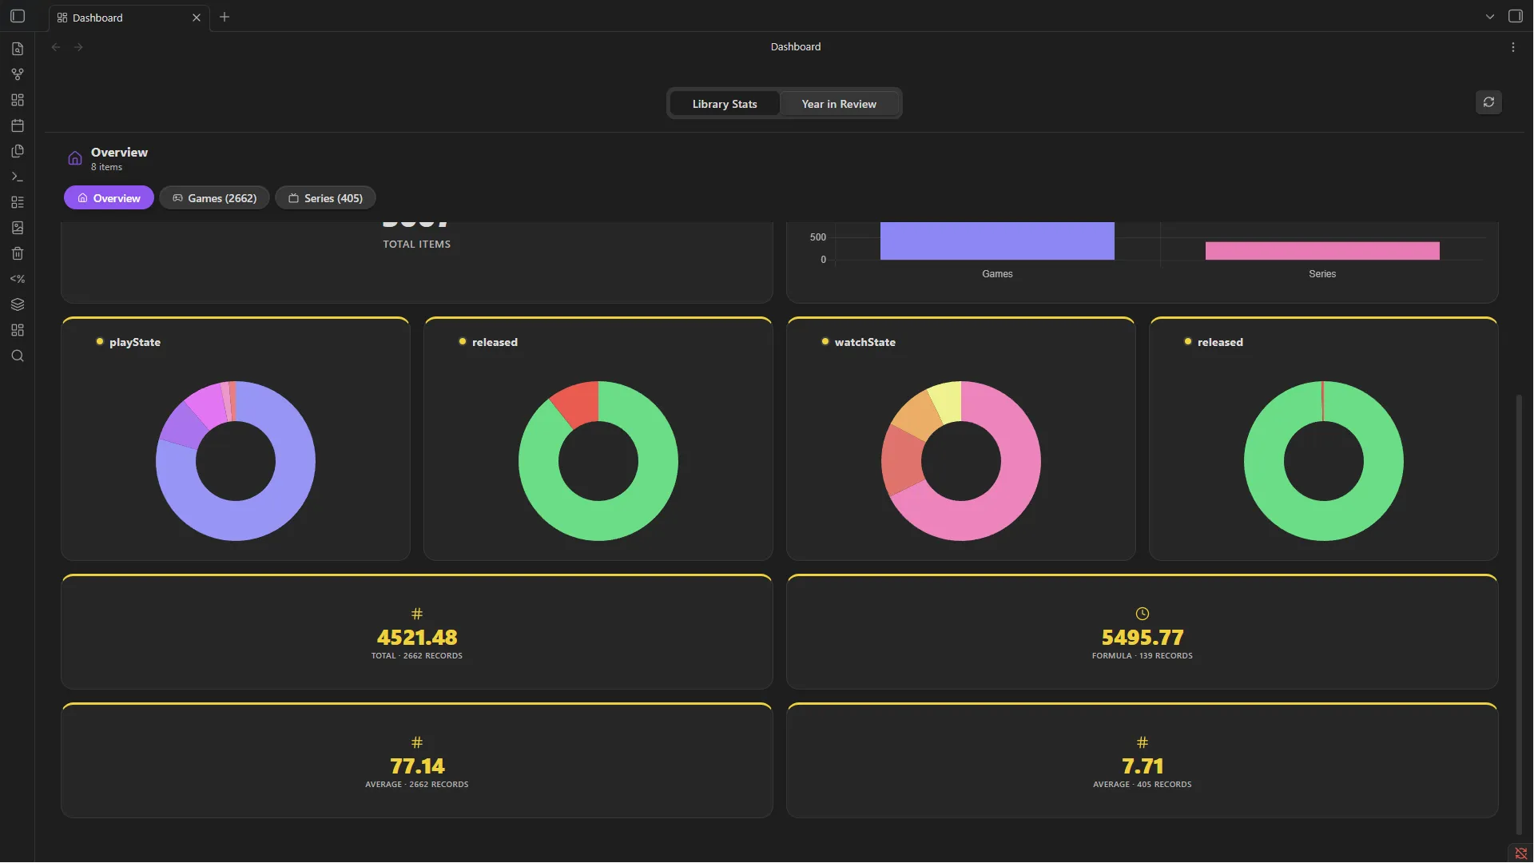Screen dimensions: 1534x863
Task: Expand the tab list chevron dropdown
Action: coord(1490,17)
